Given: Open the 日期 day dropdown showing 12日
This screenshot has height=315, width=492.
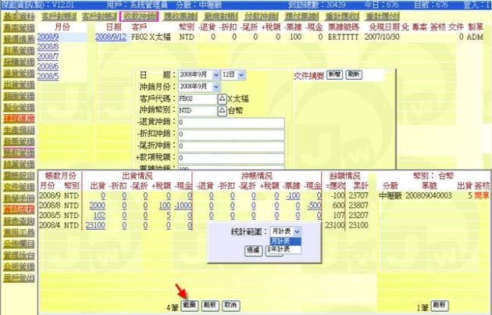Looking at the screenshot, I should 240,74.
